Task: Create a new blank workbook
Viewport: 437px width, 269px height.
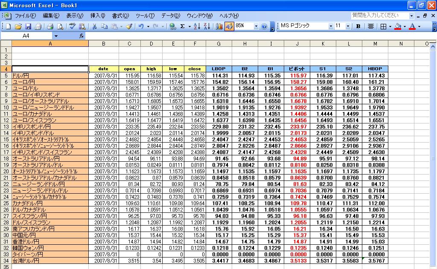Action: pos(8,26)
